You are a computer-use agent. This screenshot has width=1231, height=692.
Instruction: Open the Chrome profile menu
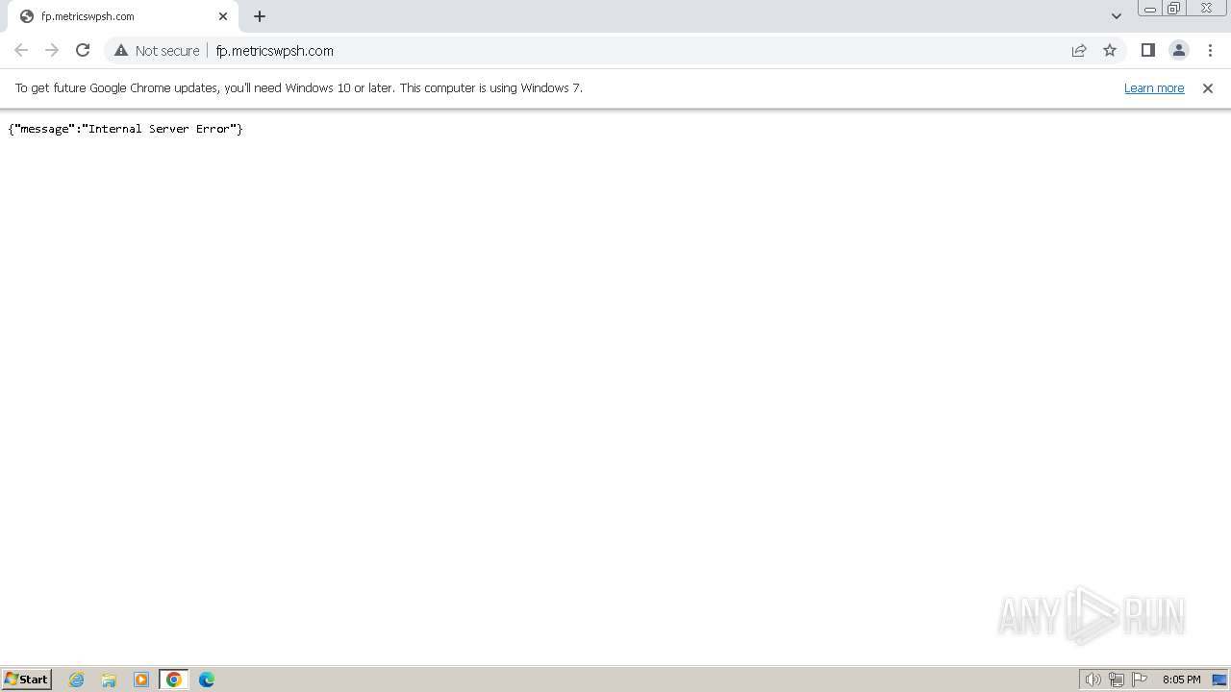coord(1179,50)
